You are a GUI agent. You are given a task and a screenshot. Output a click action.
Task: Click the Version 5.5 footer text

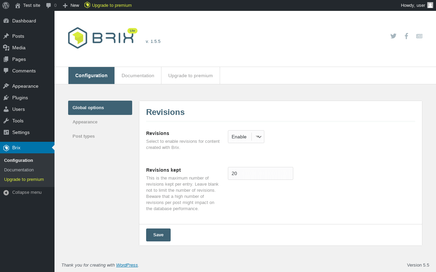click(x=418, y=265)
